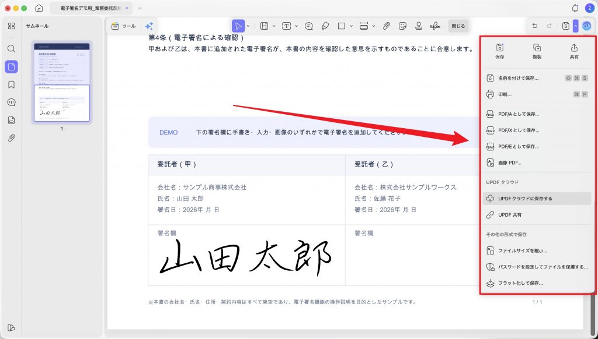Choose ファイルサイズを縮小...
Image resolution: width=598 pixels, height=339 pixels.
tap(537, 250)
